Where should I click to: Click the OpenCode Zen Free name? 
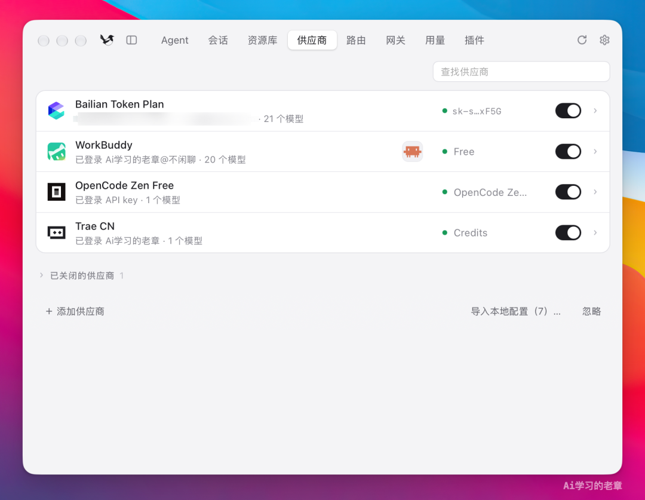(124, 185)
